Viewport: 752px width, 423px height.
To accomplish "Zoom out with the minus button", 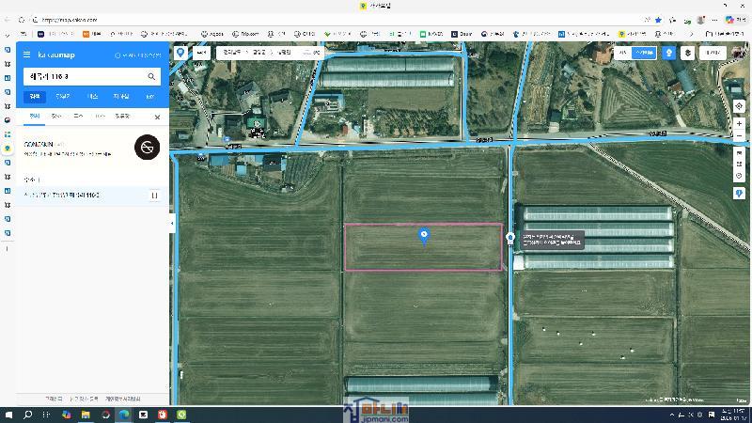I will (740, 135).
